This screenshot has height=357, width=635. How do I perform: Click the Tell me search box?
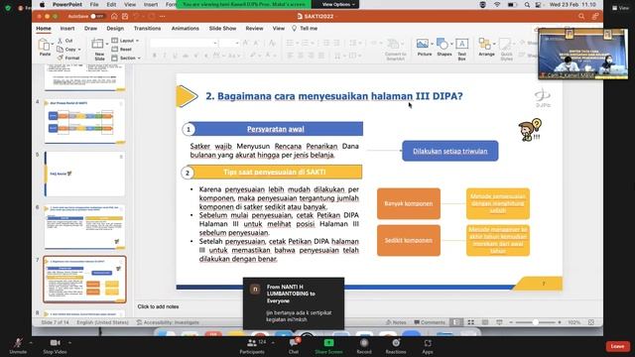click(x=305, y=29)
